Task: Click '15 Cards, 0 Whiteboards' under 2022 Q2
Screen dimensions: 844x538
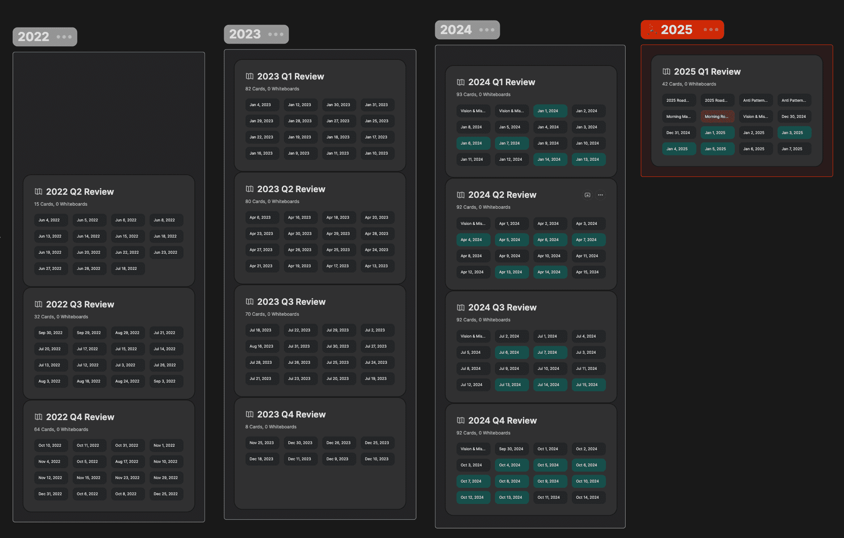Action: [61, 204]
